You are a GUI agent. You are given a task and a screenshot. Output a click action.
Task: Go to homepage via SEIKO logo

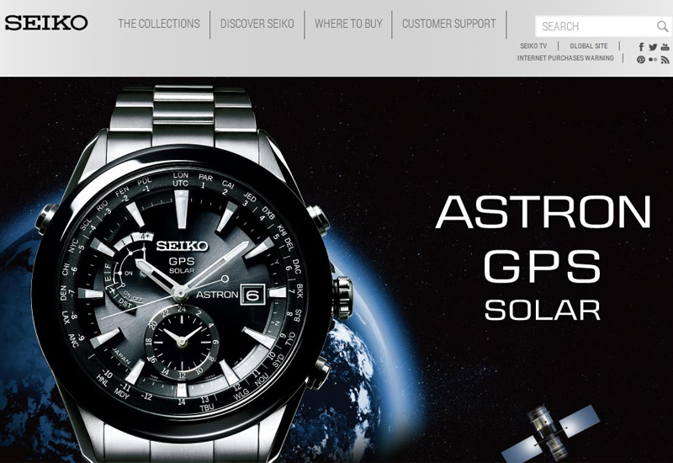(x=46, y=23)
